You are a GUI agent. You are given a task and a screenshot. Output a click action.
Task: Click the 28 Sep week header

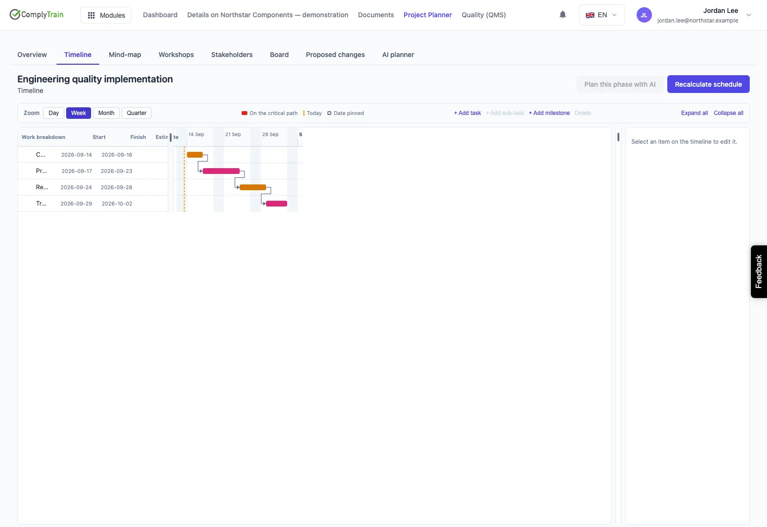pos(270,135)
